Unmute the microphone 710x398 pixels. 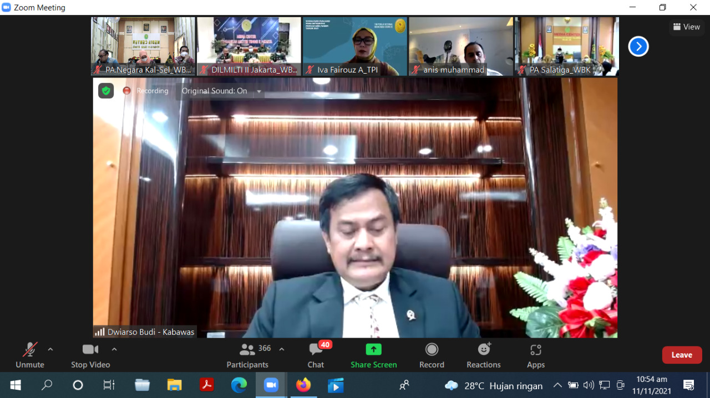[29, 355]
